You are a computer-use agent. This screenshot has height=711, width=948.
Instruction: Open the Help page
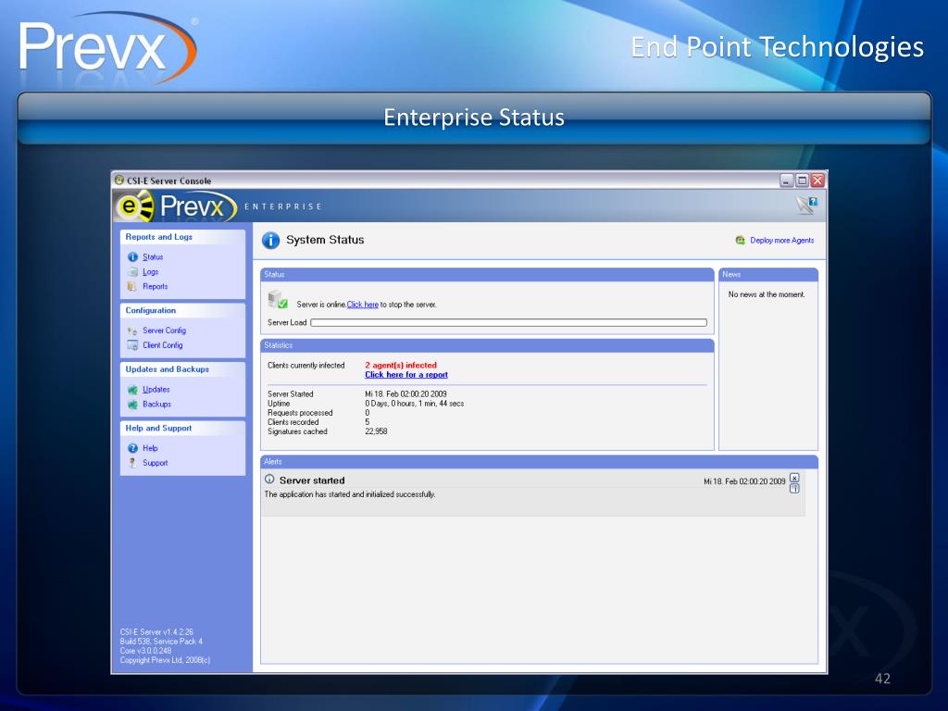150,448
